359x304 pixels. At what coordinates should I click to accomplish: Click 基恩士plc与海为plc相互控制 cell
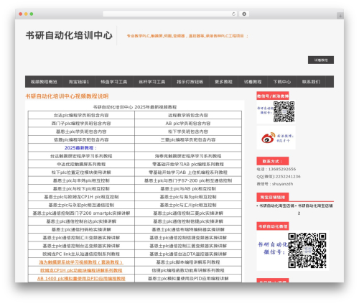(188, 197)
